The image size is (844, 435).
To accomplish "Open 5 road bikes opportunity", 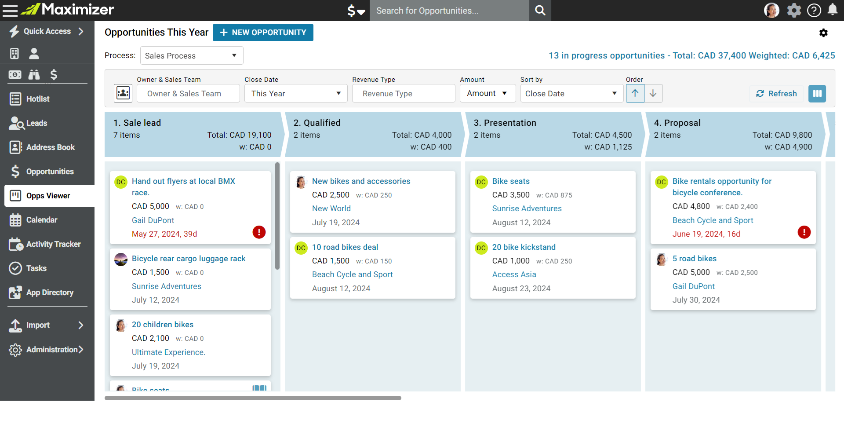I will pos(694,259).
